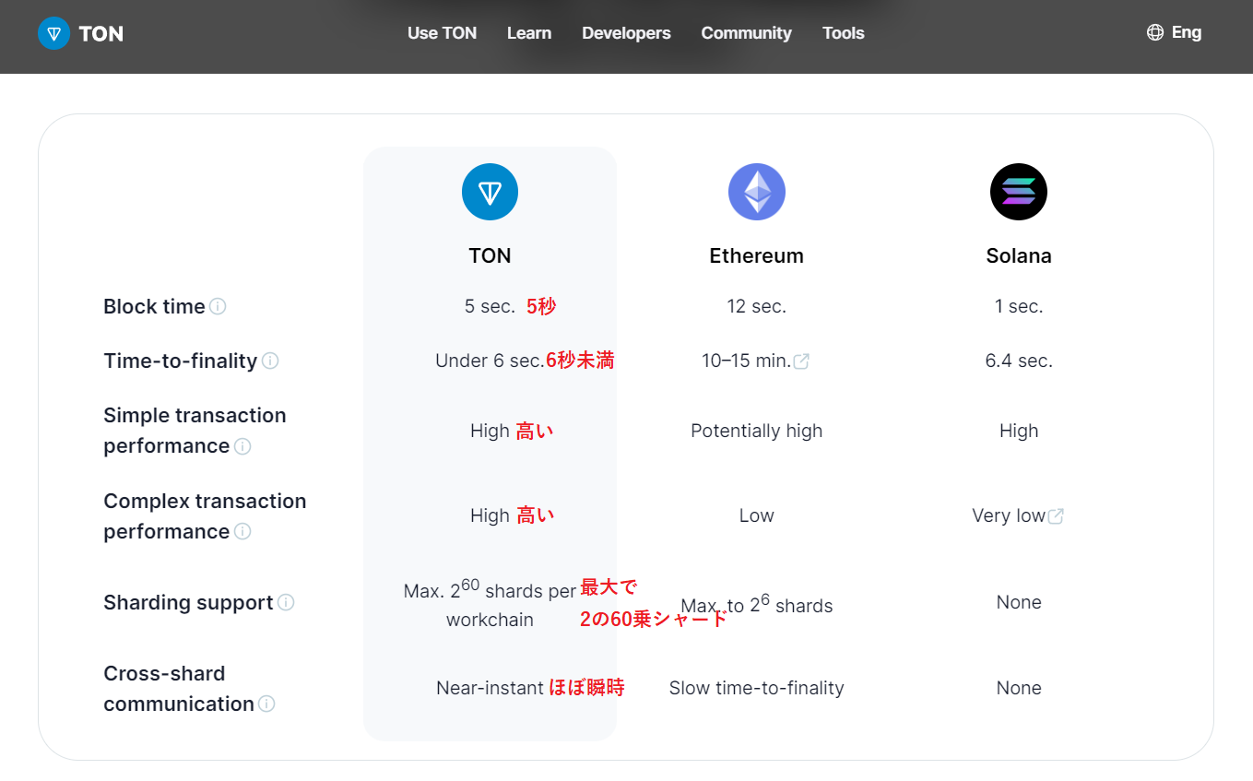Click the Ethereum column header label

pyautogui.click(x=756, y=255)
